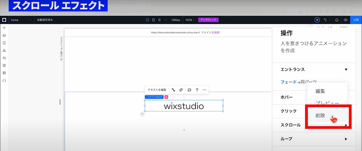Click the pink lightning badge above text box
Screen dimensions: 362x151
pyautogui.click(x=166, y=97)
